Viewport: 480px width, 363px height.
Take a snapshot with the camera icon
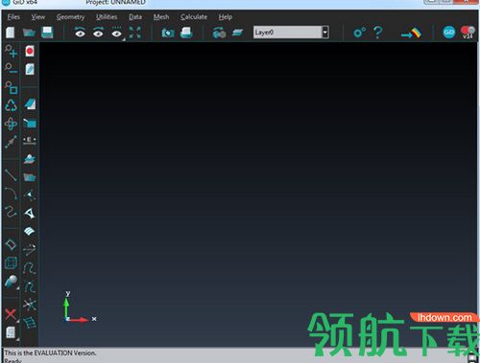click(168, 33)
